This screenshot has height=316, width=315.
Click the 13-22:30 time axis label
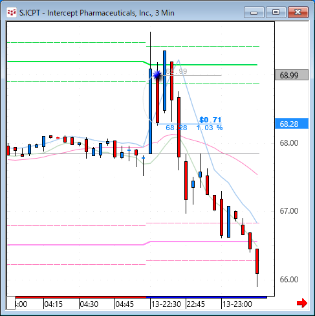[166, 304]
